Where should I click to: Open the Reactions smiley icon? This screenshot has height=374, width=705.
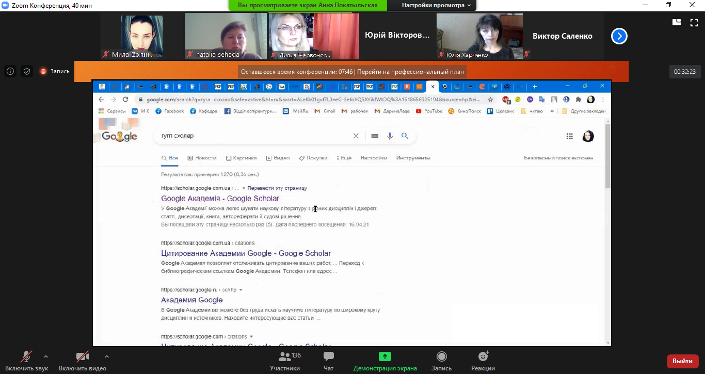click(483, 357)
